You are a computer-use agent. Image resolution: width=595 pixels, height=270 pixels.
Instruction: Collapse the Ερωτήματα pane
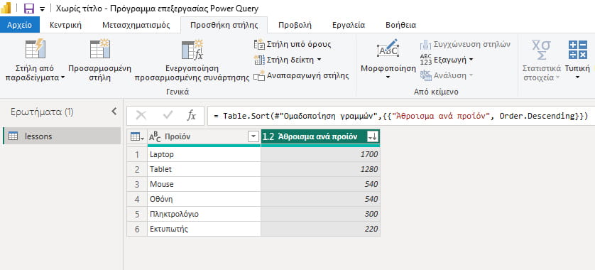(x=114, y=112)
